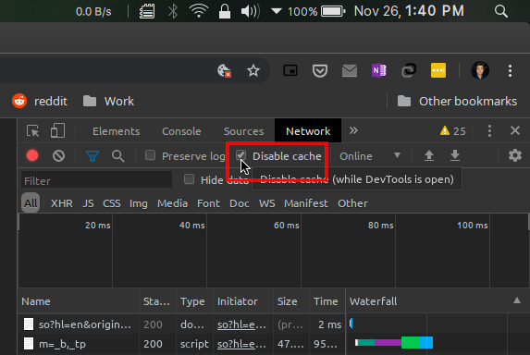530x355 pixels.
Task: Open system search magnifier in top bar
Action: 501,11
